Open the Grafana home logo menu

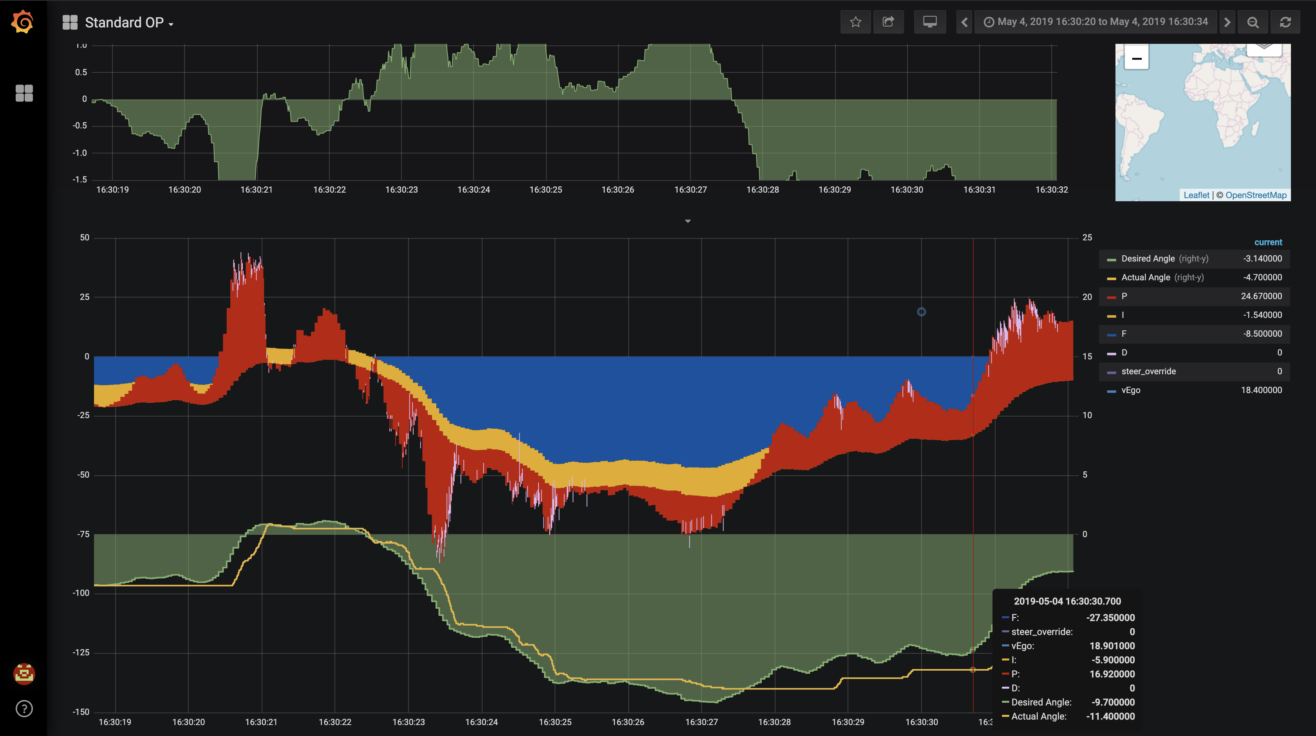[x=23, y=22]
